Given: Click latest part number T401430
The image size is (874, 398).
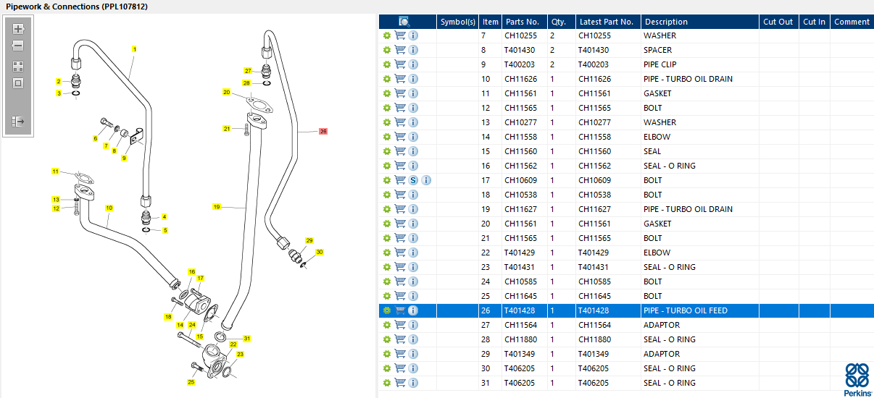Looking at the screenshot, I should pos(594,50).
